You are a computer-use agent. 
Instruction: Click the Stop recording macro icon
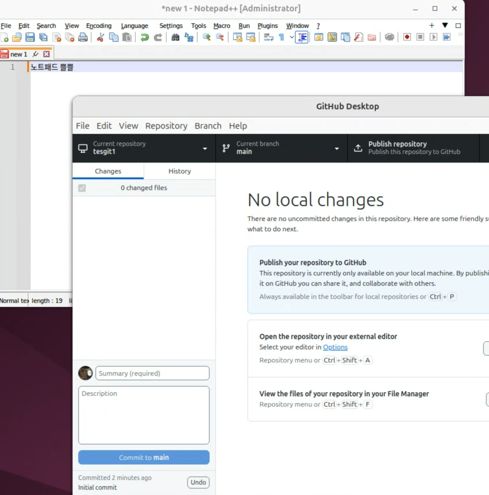(420, 37)
